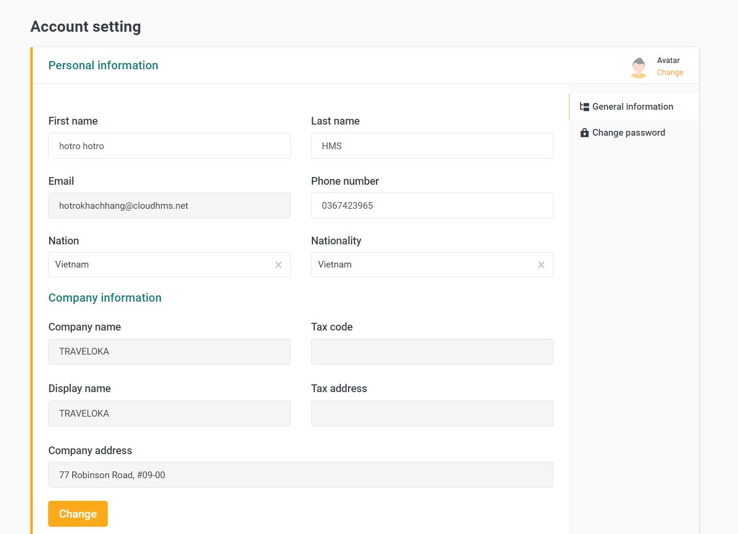Click the Company address field
This screenshot has height=534, width=738.
tap(300, 475)
